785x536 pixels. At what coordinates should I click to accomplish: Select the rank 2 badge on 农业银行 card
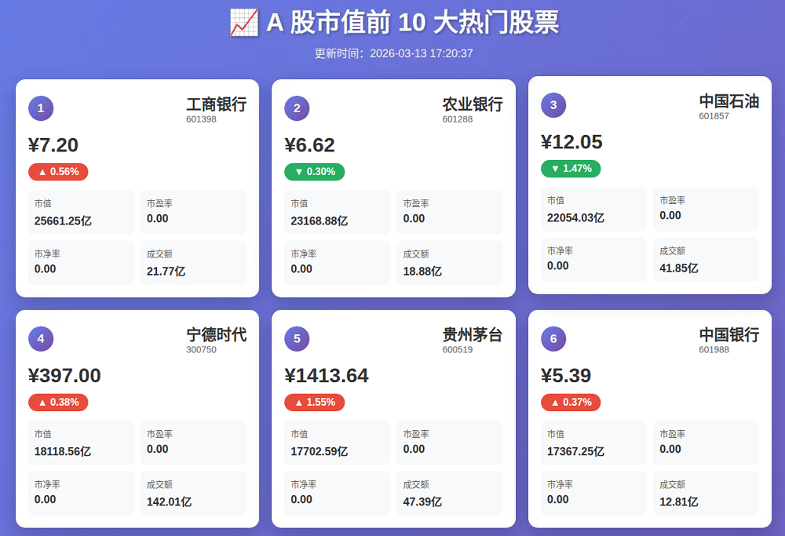point(297,108)
